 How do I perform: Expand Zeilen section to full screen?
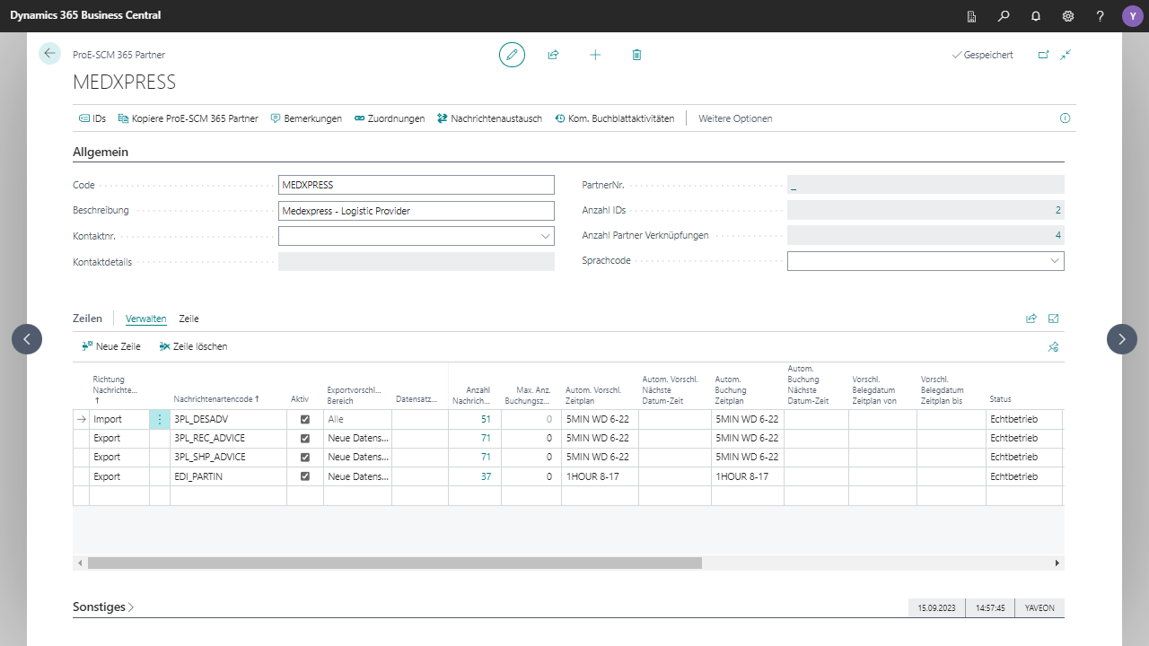click(x=1054, y=319)
